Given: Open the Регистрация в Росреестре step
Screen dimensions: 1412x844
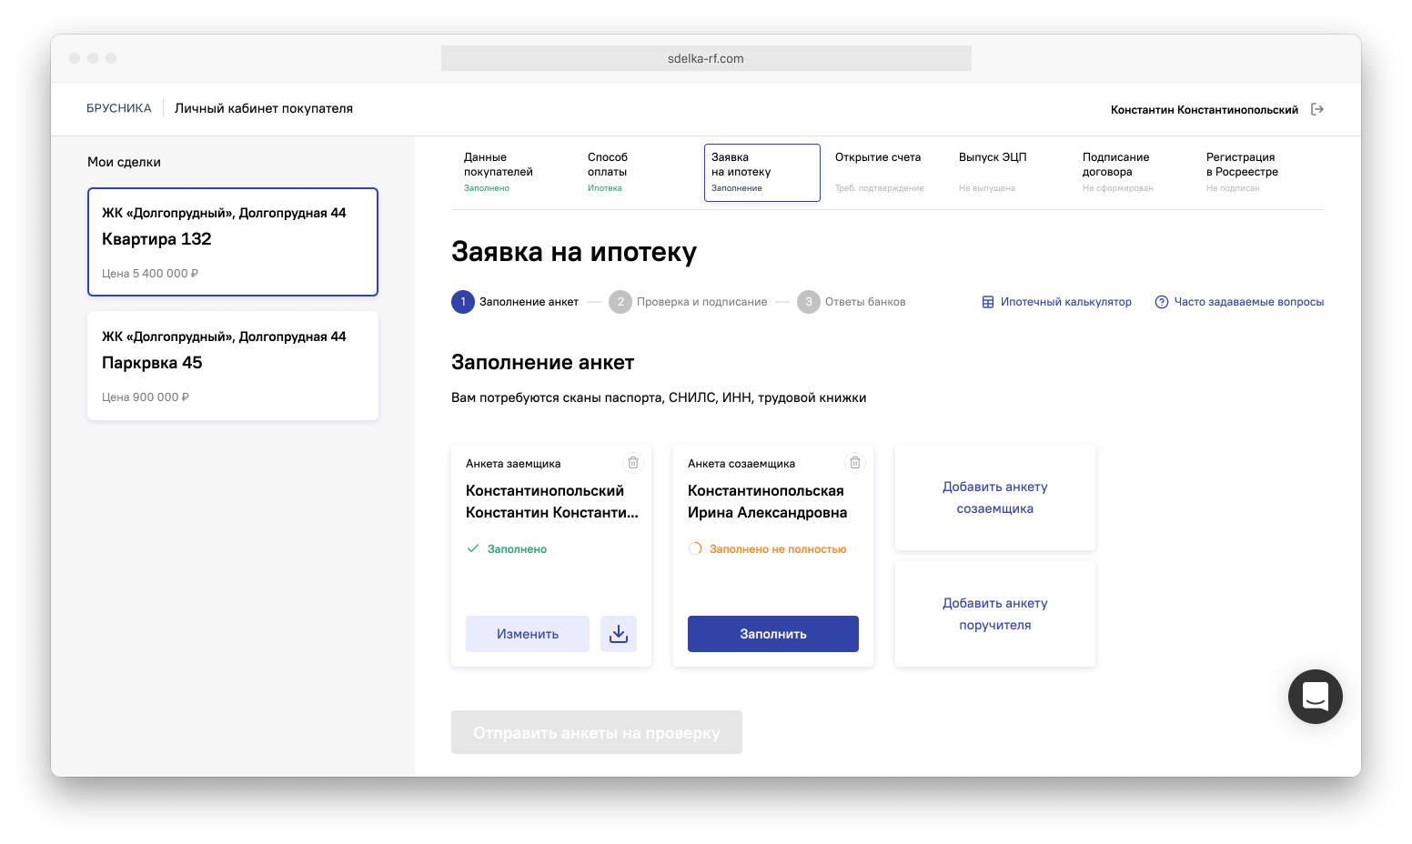Looking at the screenshot, I should (x=1257, y=173).
